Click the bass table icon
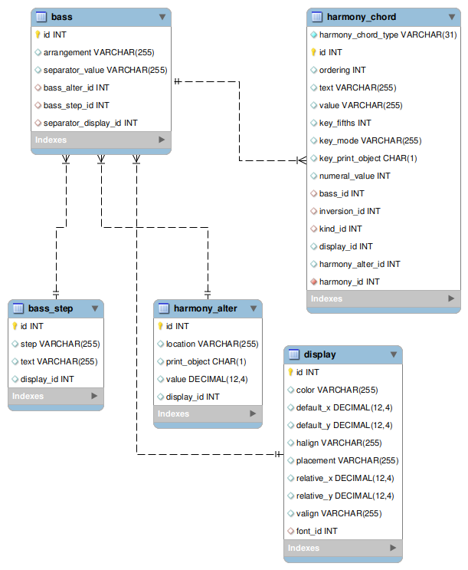The height and width of the screenshot is (570, 468). 41,16
